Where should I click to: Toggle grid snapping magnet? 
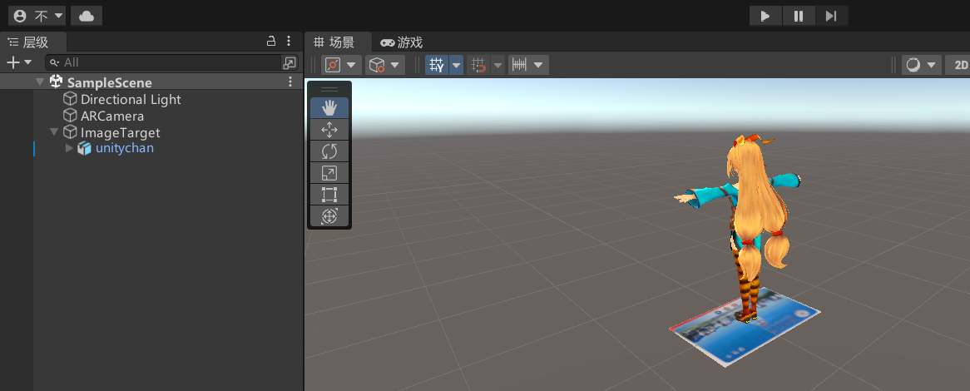pyautogui.click(x=478, y=65)
